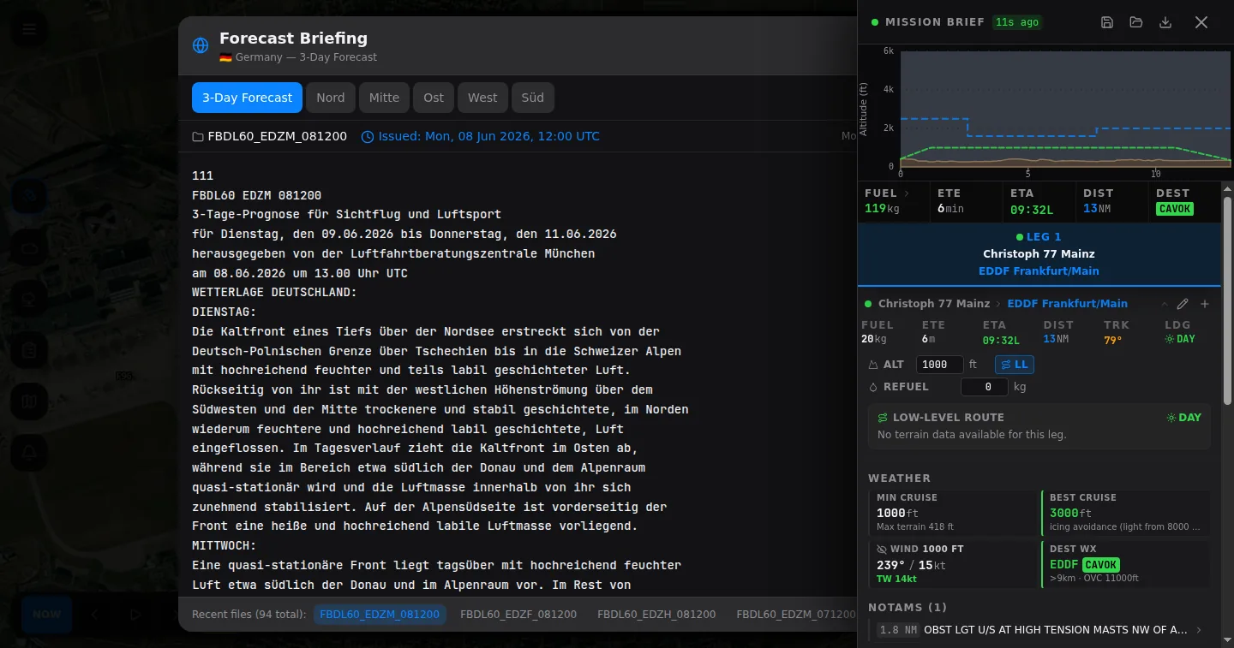Click the clock icon next to Issued time
This screenshot has width=1234, height=648.
(x=368, y=137)
